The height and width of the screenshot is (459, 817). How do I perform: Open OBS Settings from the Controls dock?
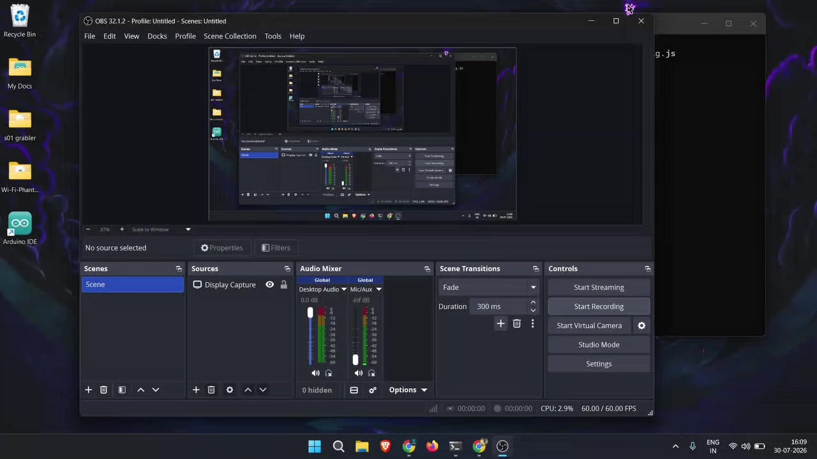point(599,364)
